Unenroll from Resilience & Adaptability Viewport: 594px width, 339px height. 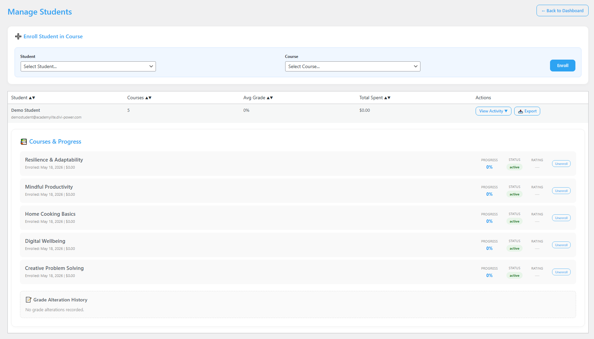(561, 164)
